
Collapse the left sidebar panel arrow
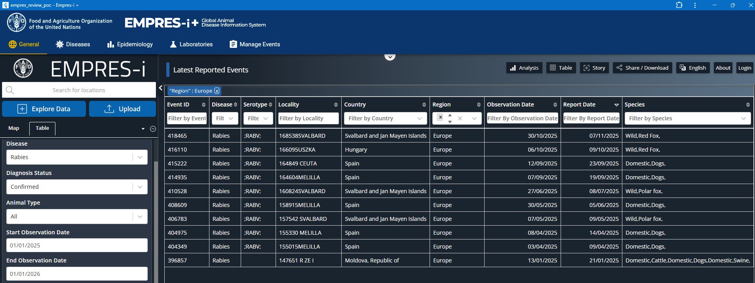[161, 88]
